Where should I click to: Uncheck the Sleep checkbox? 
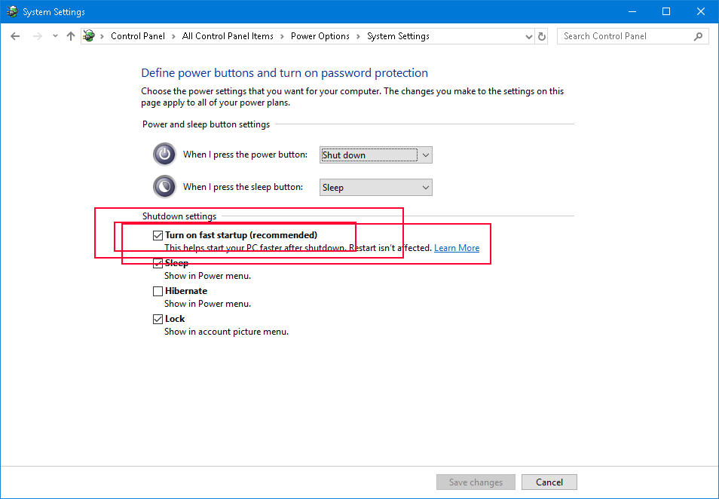[158, 263]
